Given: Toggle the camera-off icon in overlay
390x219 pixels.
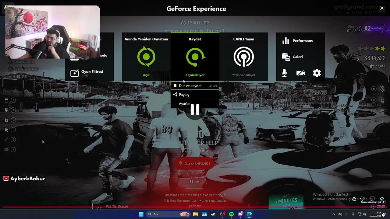Looking at the screenshot, I should (300, 73).
